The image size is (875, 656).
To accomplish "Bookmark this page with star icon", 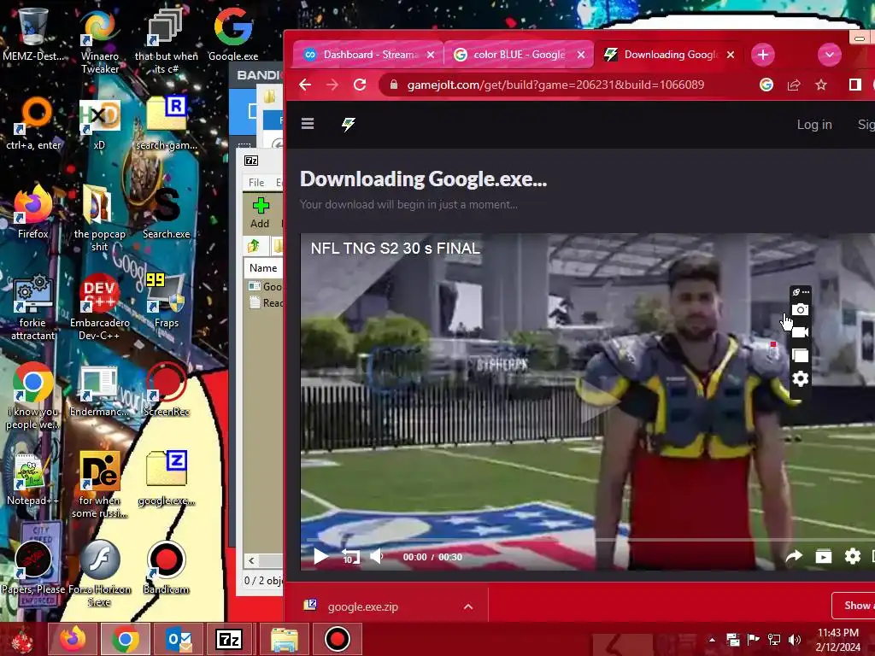I will point(821,85).
